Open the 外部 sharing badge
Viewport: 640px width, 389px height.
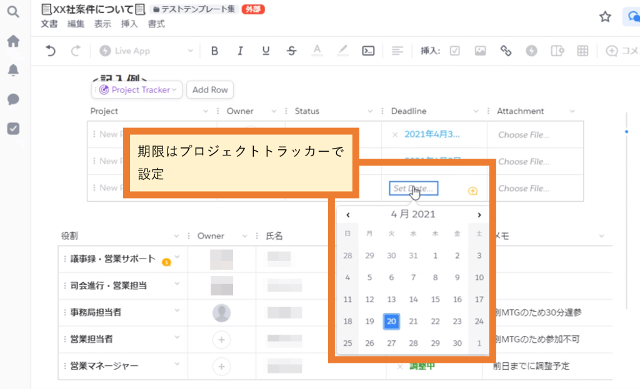tap(253, 9)
